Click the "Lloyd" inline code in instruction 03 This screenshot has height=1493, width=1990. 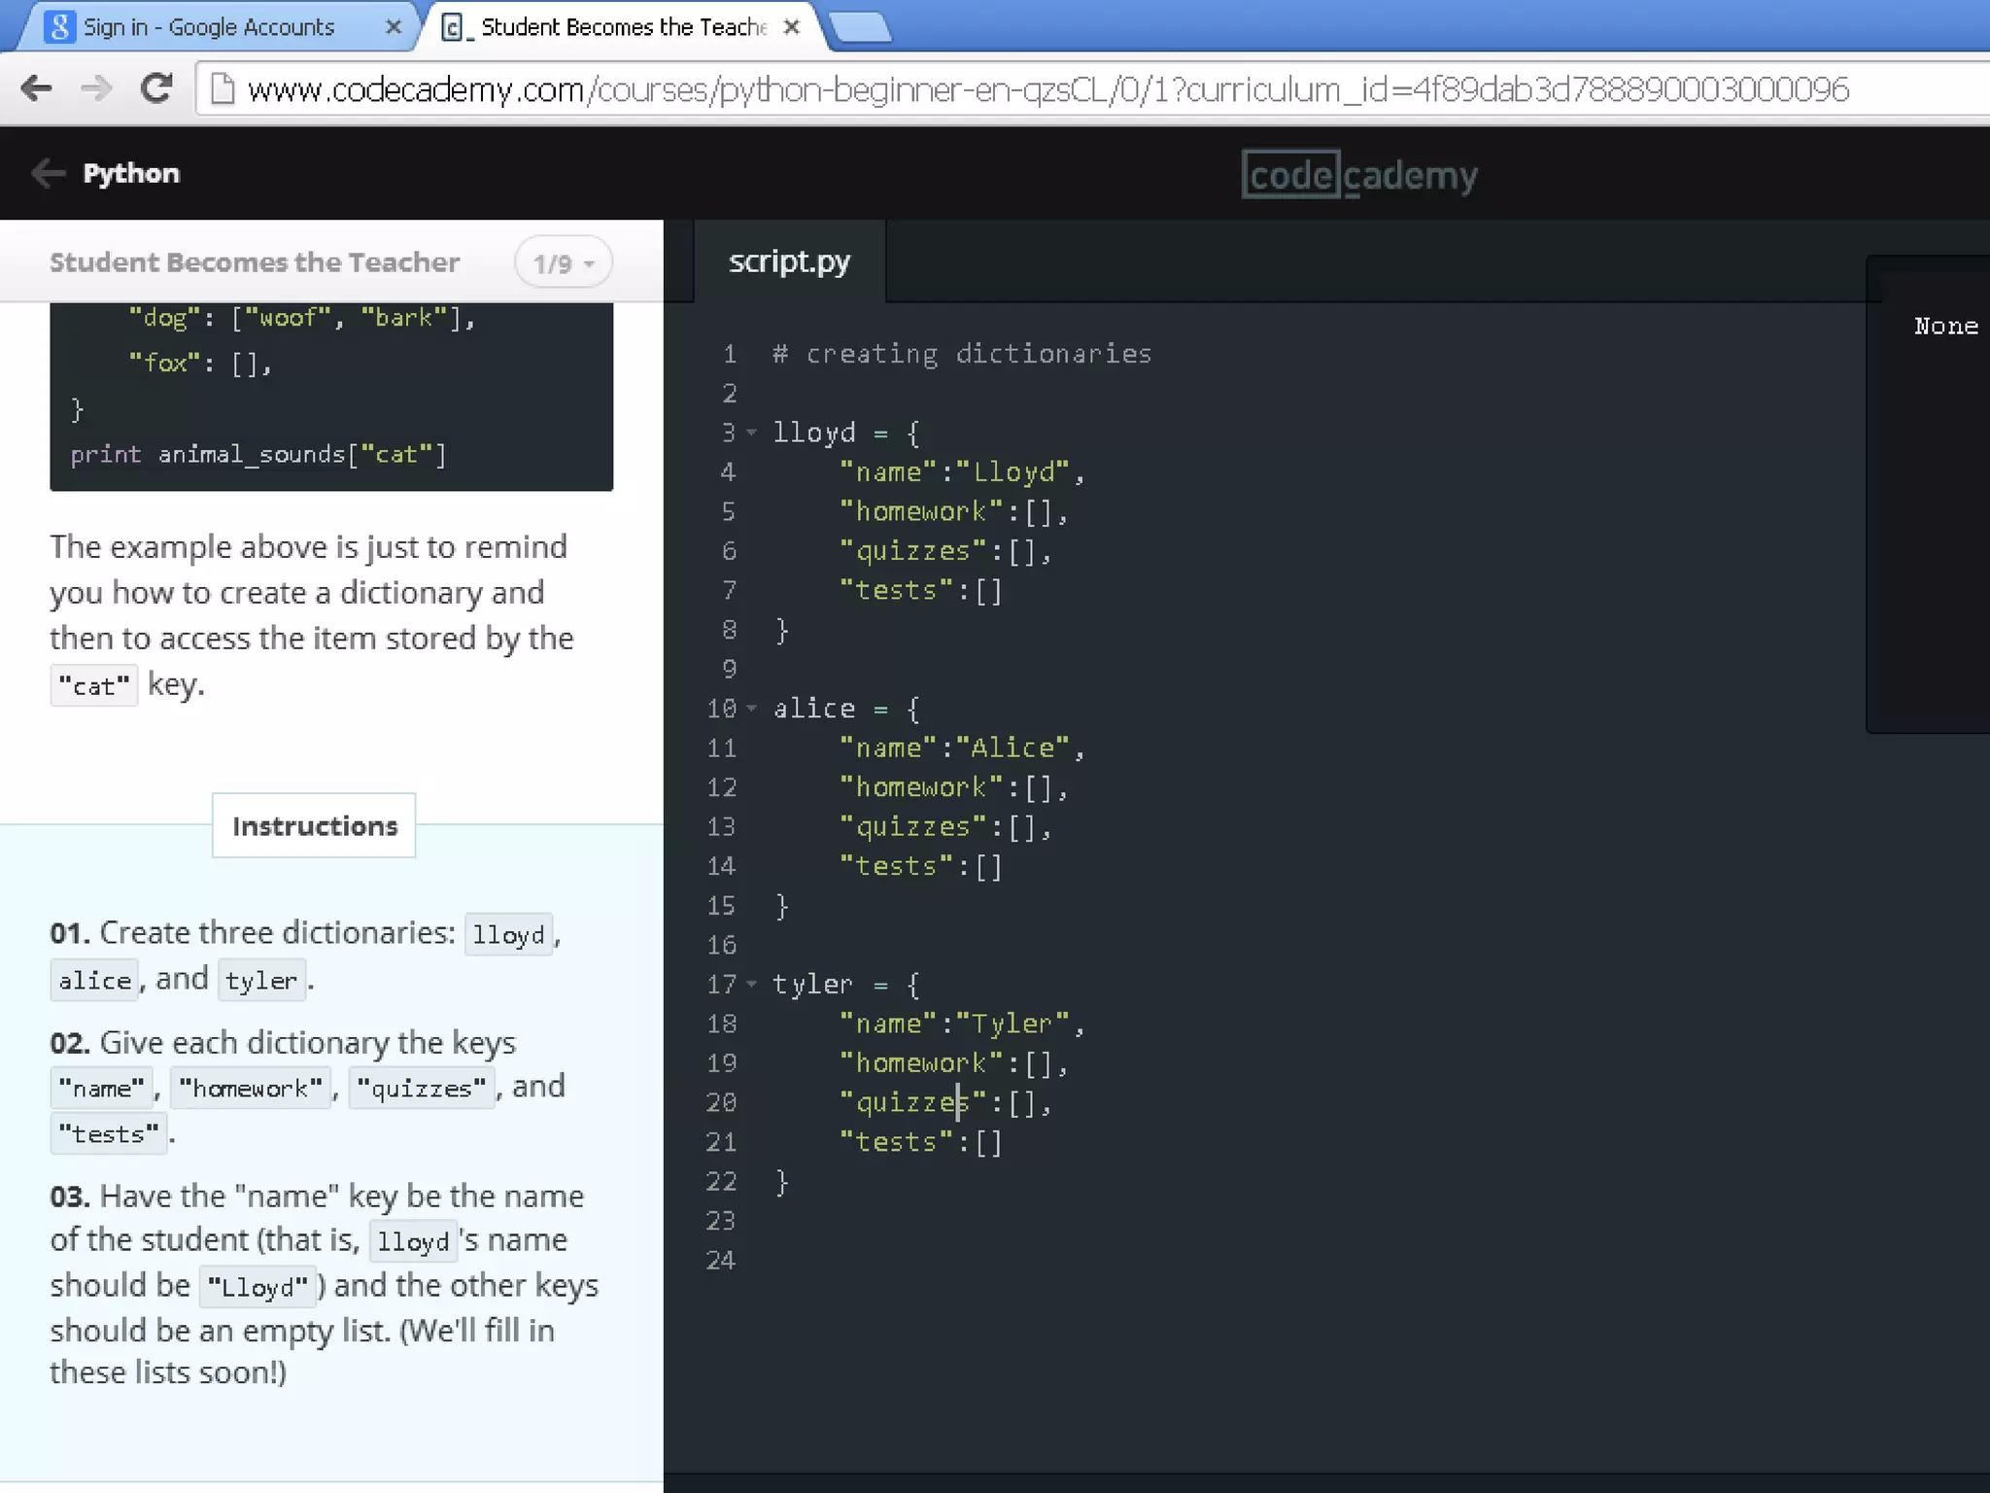(x=258, y=1287)
